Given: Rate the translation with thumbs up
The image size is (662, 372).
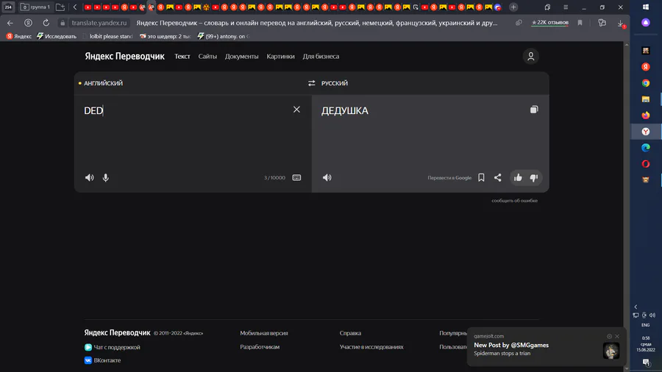Looking at the screenshot, I should (x=518, y=178).
